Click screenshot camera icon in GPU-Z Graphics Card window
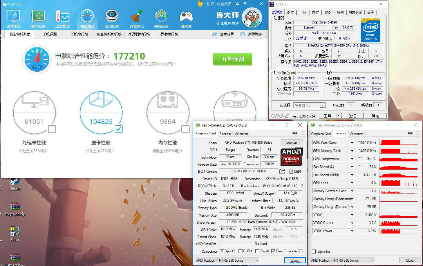Viewport: 423px width, 266px height. pyautogui.click(x=295, y=133)
